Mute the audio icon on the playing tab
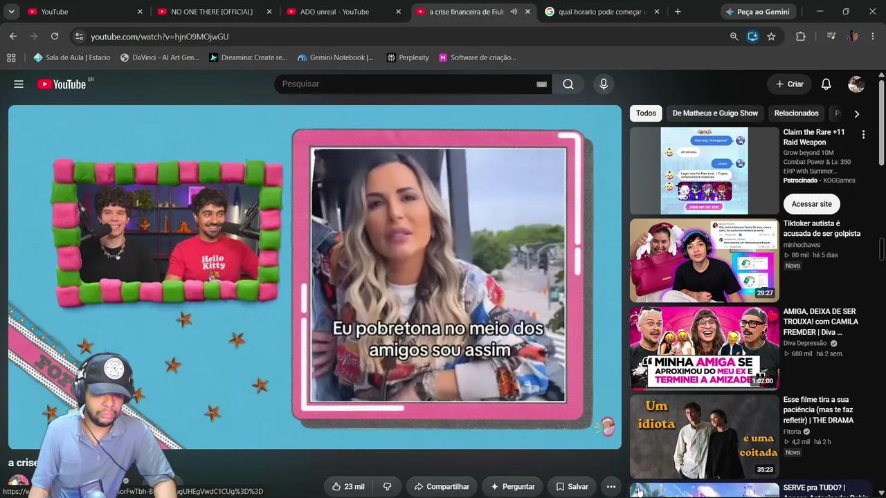The height and width of the screenshot is (498, 886). coord(514,12)
